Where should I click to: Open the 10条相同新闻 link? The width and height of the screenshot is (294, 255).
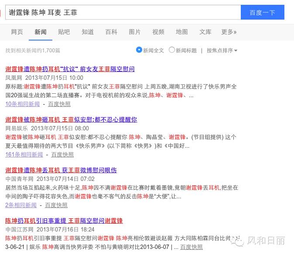(x=23, y=104)
